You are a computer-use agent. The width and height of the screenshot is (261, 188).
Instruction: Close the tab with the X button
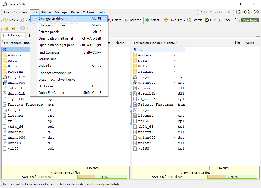[258, 34]
